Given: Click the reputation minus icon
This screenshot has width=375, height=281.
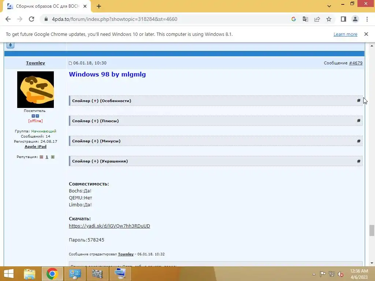Looking at the screenshot, I should 41,157.
